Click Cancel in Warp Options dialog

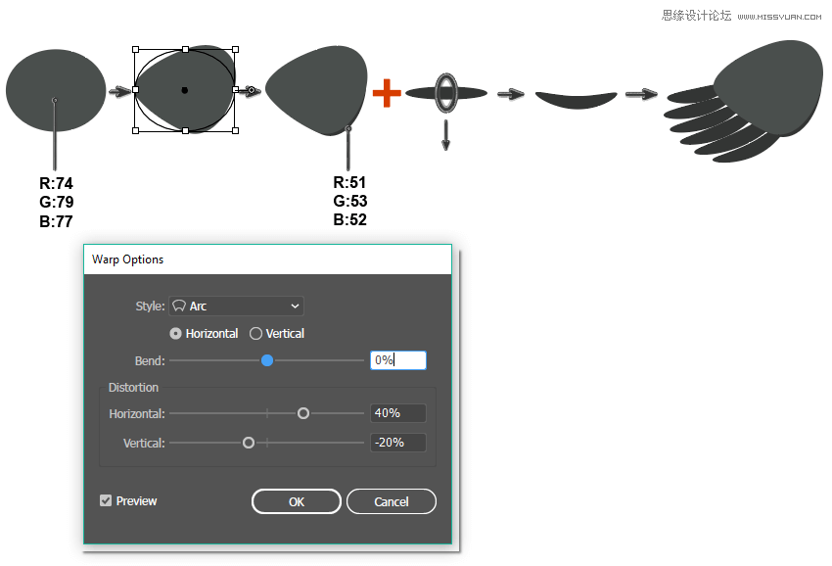pos(391,501)
